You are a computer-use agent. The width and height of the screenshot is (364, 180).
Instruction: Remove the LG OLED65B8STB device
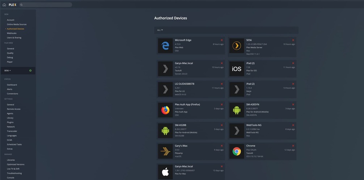pyautogui.click(x=222, y=84)
